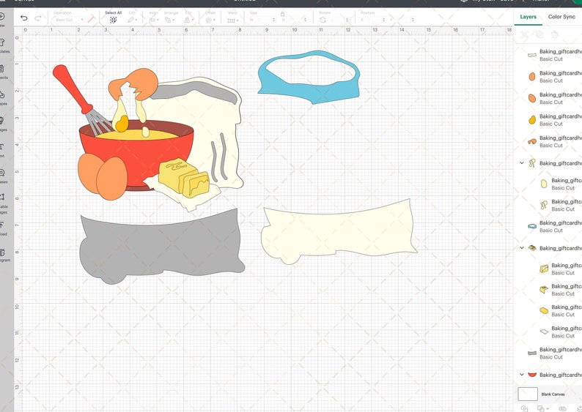Viewport: 582px width, 412px height.
Task: Open the Operation Basic Cut dropdown
Action: 69,20
